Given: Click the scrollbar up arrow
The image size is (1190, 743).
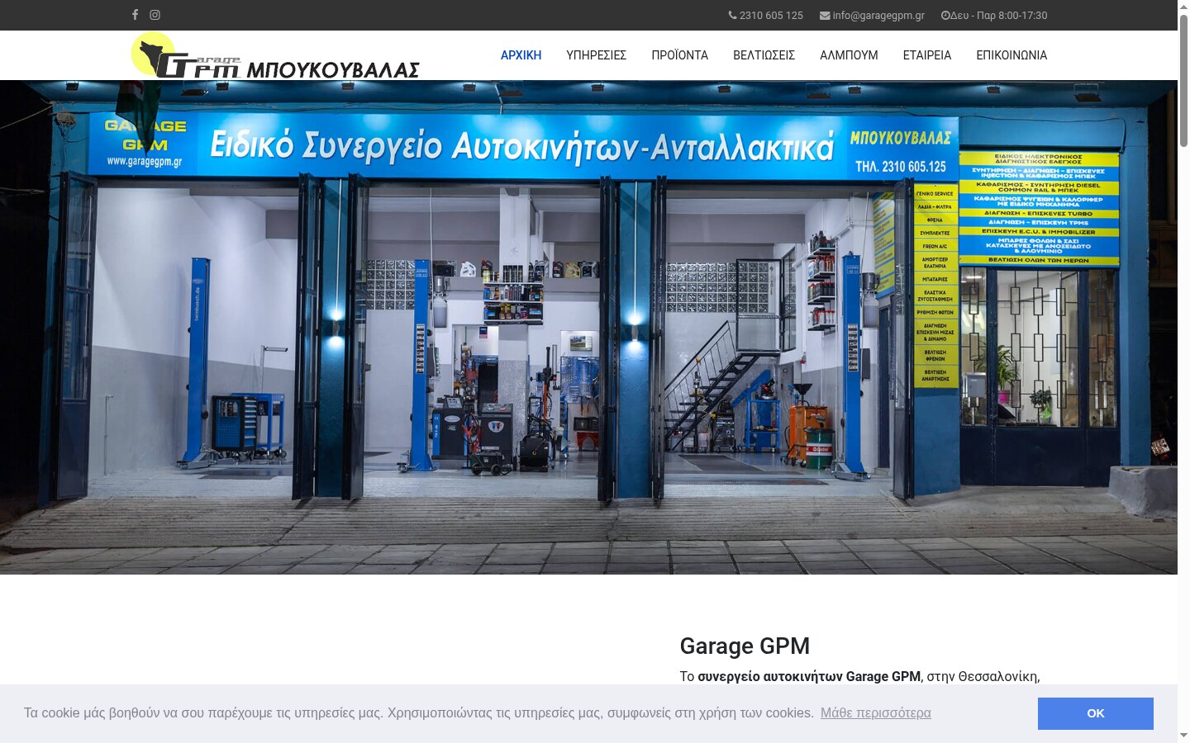Looking at the screenshot, I should pyautogui.click(x=1183, y=6).
